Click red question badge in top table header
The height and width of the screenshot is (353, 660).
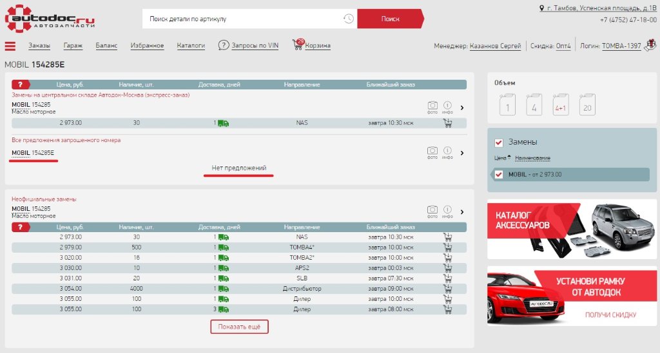coord(20,84)
